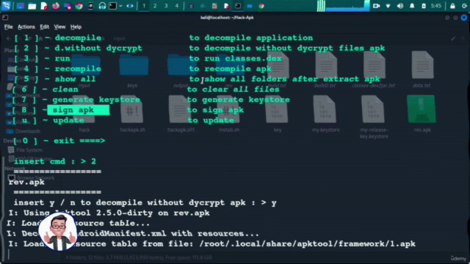Switch to workspace 3
The image size is (470, 264).
coord(166,6)
